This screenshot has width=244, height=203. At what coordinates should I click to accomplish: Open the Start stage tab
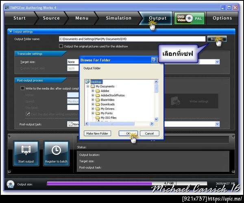click(20, 18)
